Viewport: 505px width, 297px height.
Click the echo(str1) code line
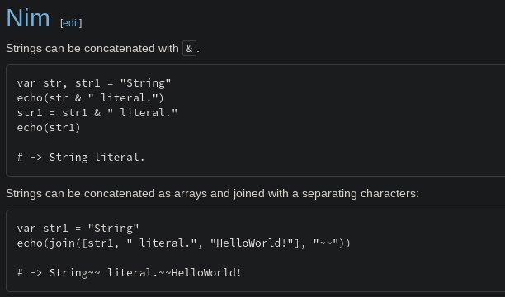[x=49, y=128]
